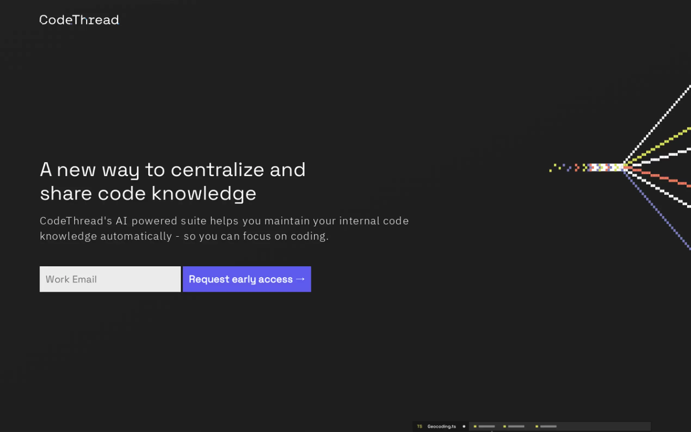Click the CodeThread logo
This screenshot has width=691, height=432.
pos(79,20)
